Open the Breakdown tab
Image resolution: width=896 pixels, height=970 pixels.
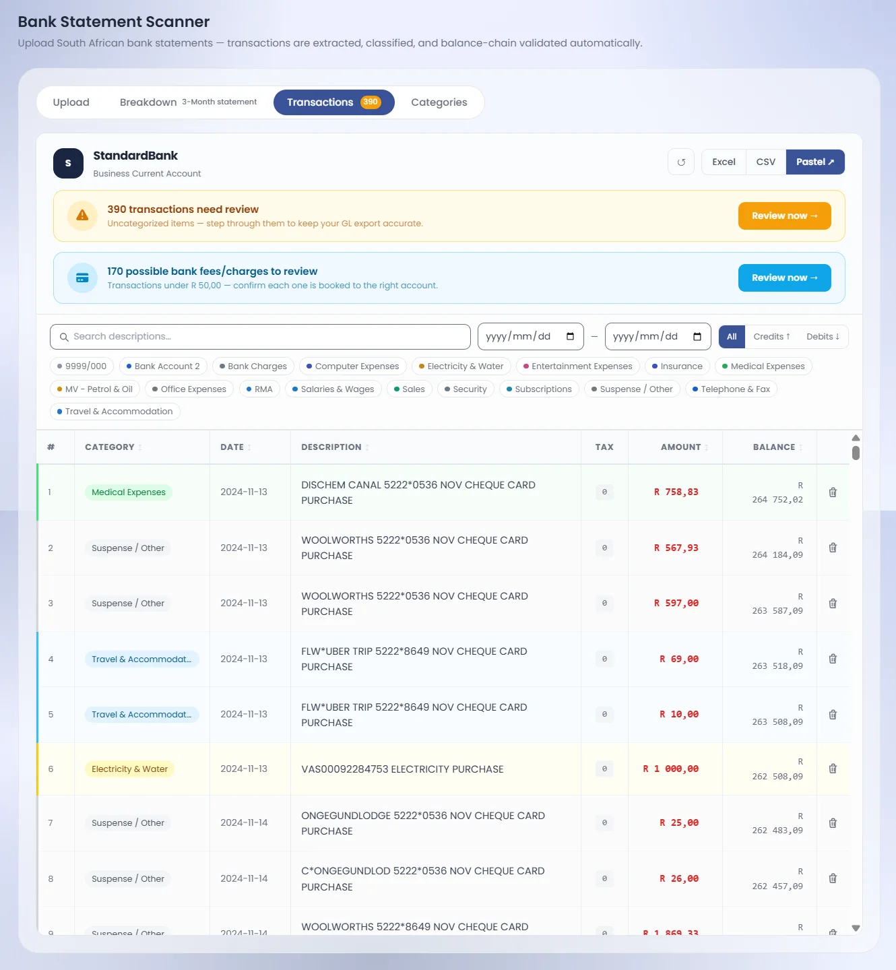tap(188, 102)
